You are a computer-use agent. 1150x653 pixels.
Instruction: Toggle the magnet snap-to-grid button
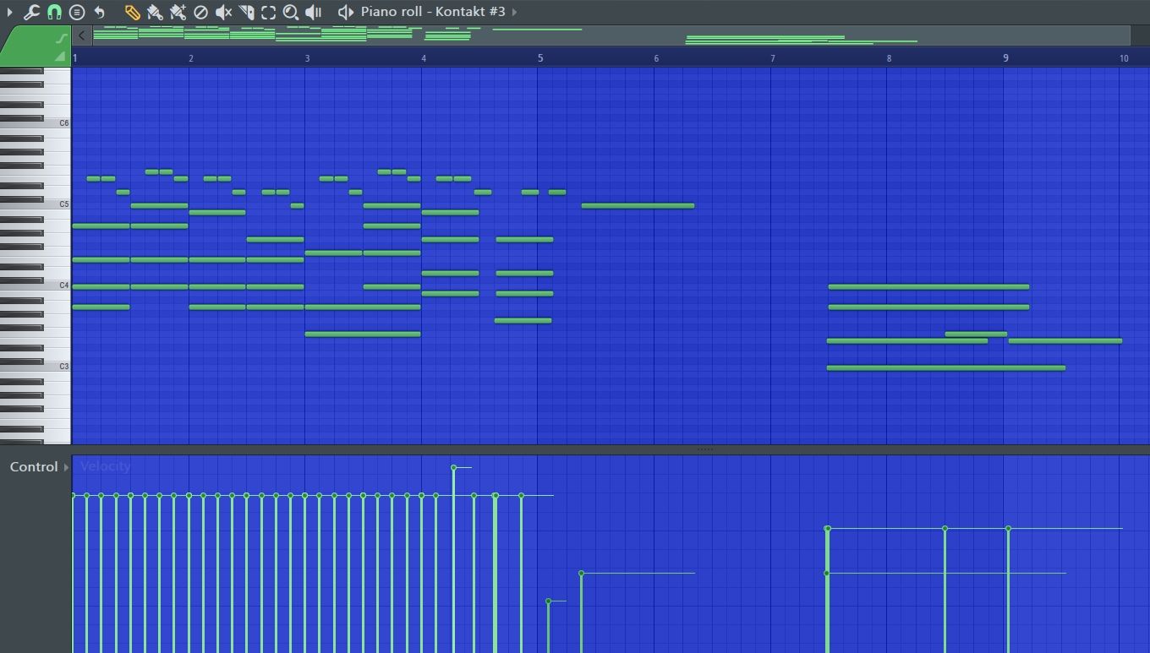[54, 12]
